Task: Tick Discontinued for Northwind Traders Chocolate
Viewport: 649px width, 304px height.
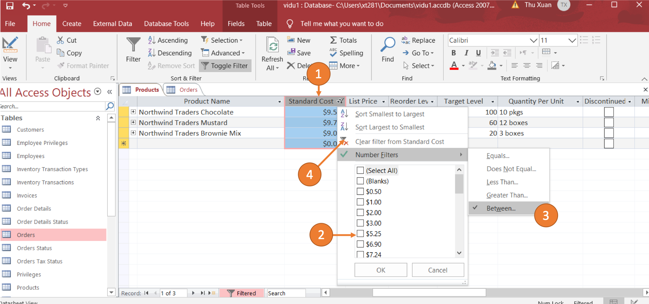Action: pos(609,112)
